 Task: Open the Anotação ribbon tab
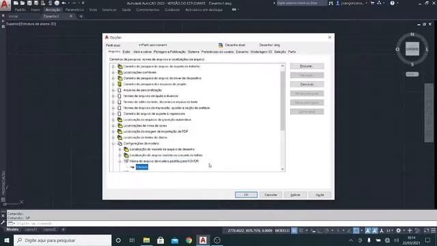53,10
